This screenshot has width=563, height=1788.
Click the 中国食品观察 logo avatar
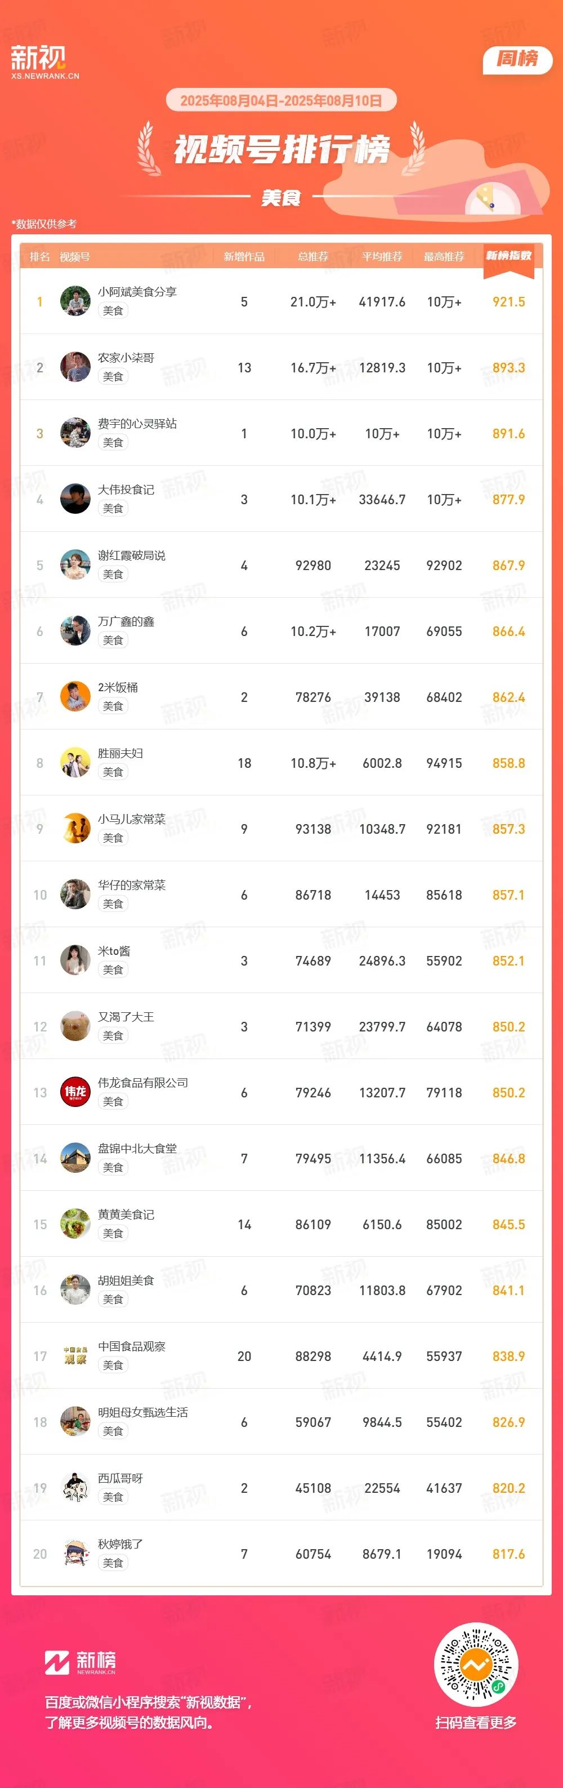pos(75,1355)
